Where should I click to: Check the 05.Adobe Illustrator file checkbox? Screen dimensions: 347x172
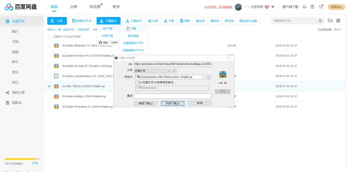tap(49, 46)
